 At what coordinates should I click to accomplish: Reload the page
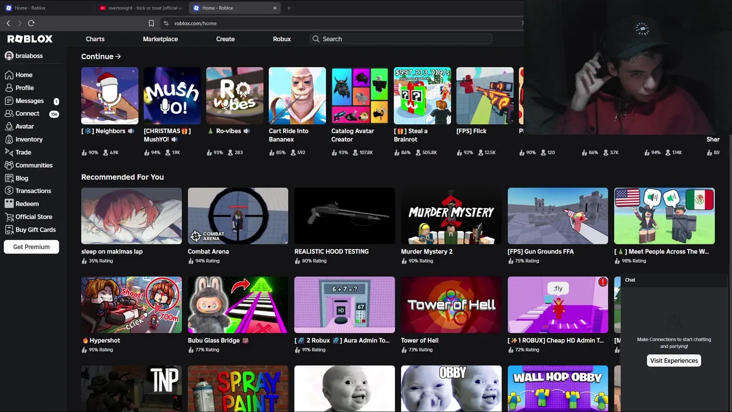point(31,23)
